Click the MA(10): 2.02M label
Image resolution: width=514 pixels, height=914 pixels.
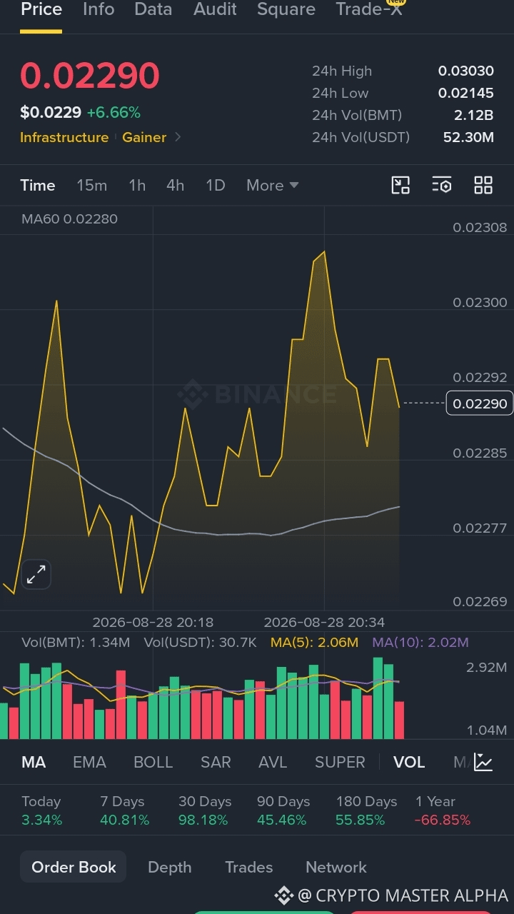[420, 642]
